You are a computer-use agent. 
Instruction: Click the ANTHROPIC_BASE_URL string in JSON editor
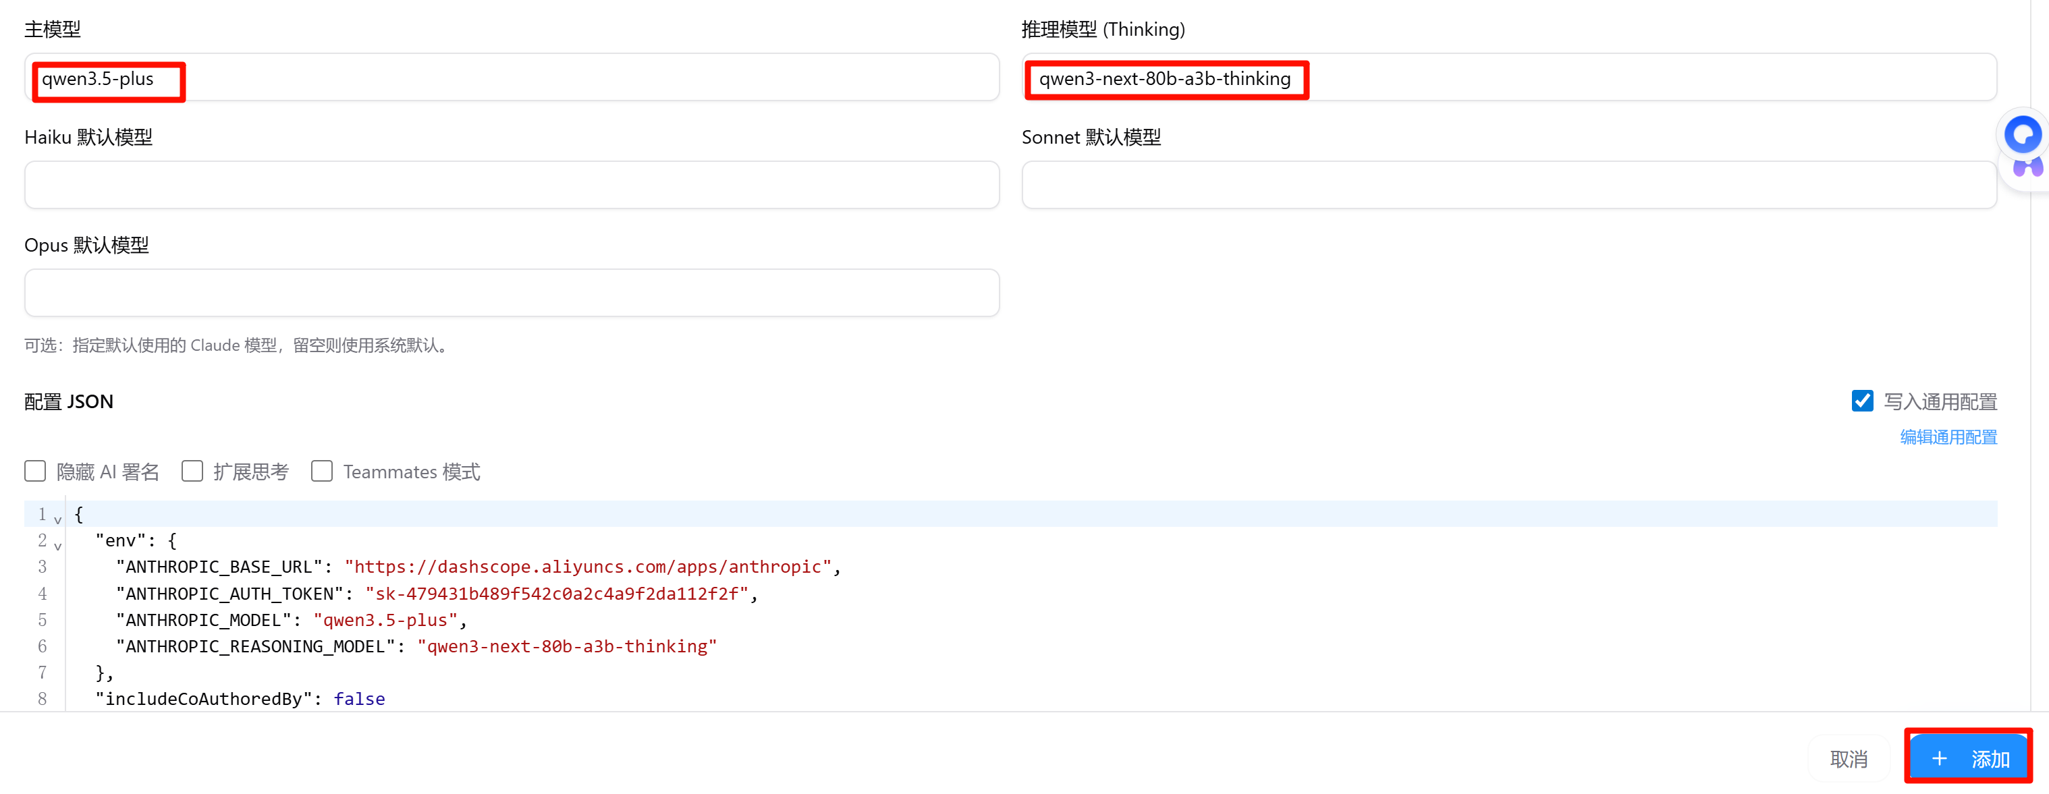pos(587,567)
